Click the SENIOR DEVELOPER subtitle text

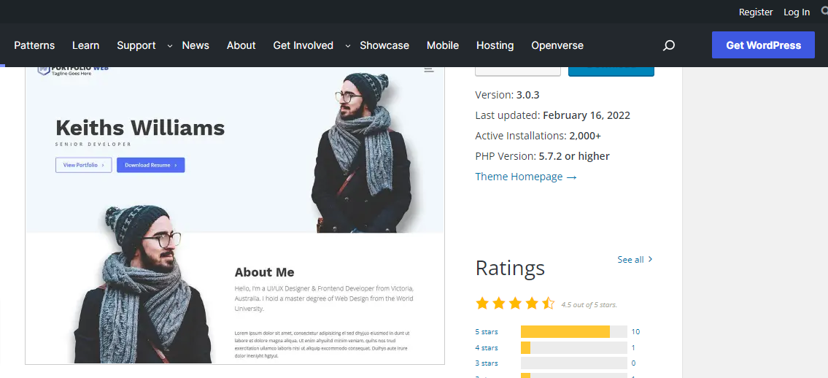click(93, 144)
